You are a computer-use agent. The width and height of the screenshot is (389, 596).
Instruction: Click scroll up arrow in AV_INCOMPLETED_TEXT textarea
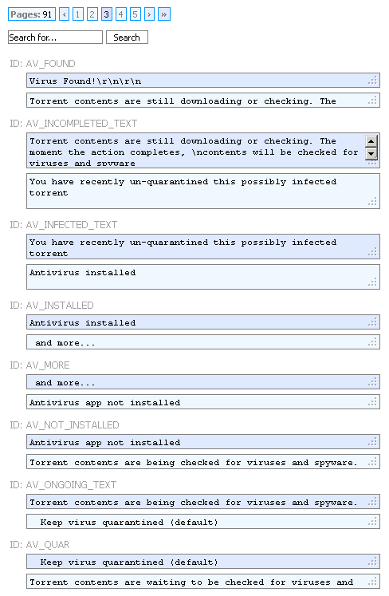pyautogui.click(x=371, y=141)
